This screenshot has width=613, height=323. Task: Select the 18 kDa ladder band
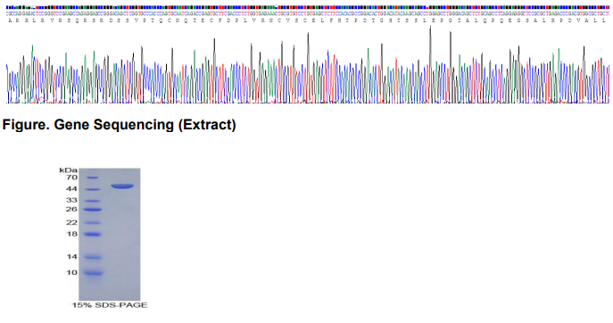tap(93, 235)
